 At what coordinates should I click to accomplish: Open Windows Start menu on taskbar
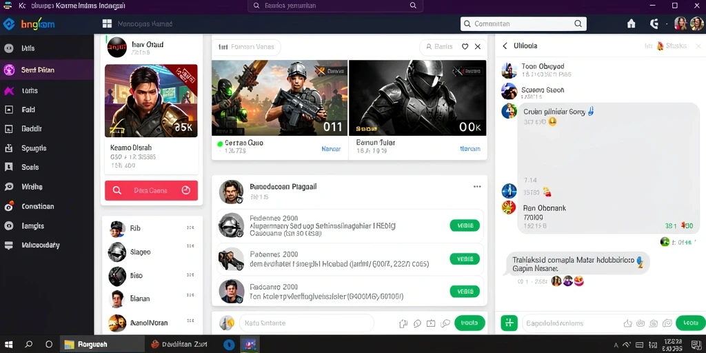pos(8,345)
